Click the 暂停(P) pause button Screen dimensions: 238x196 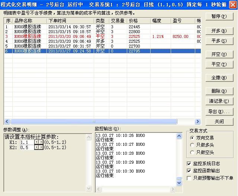pos(219,16)
